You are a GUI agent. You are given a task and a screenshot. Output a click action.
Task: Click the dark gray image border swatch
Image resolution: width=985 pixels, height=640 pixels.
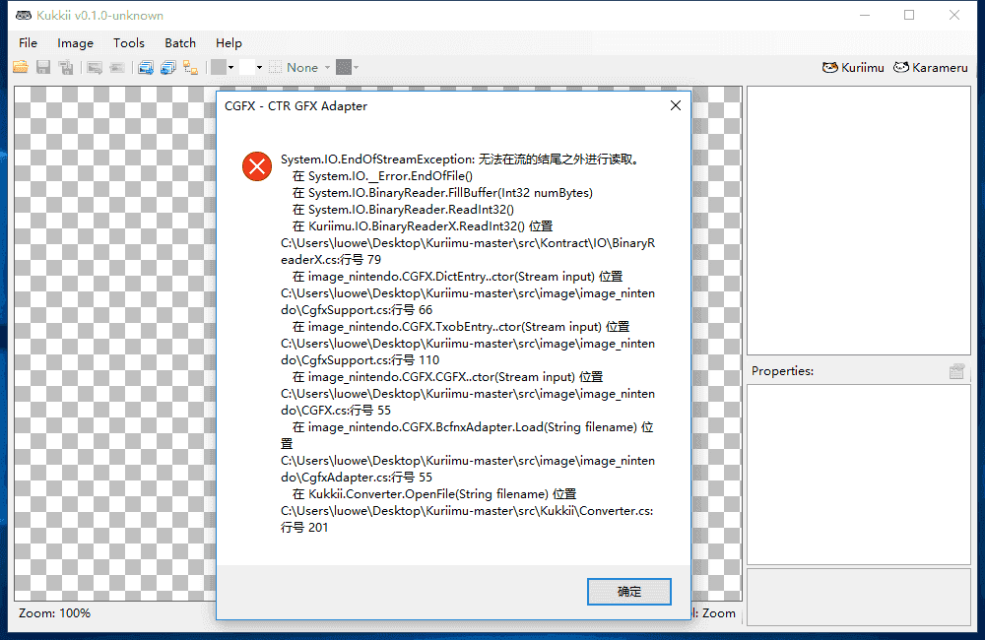pyautogui.click(x=344, y=67)
